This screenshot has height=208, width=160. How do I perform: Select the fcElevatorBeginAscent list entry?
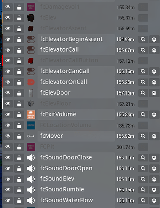tap(76, 39)
